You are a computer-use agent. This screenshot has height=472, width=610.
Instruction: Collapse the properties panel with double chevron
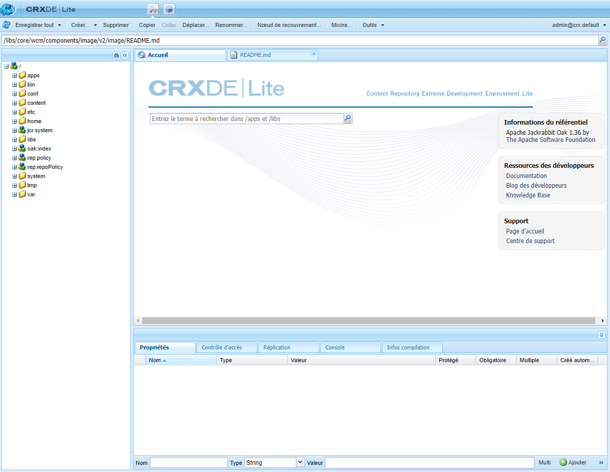602,335
